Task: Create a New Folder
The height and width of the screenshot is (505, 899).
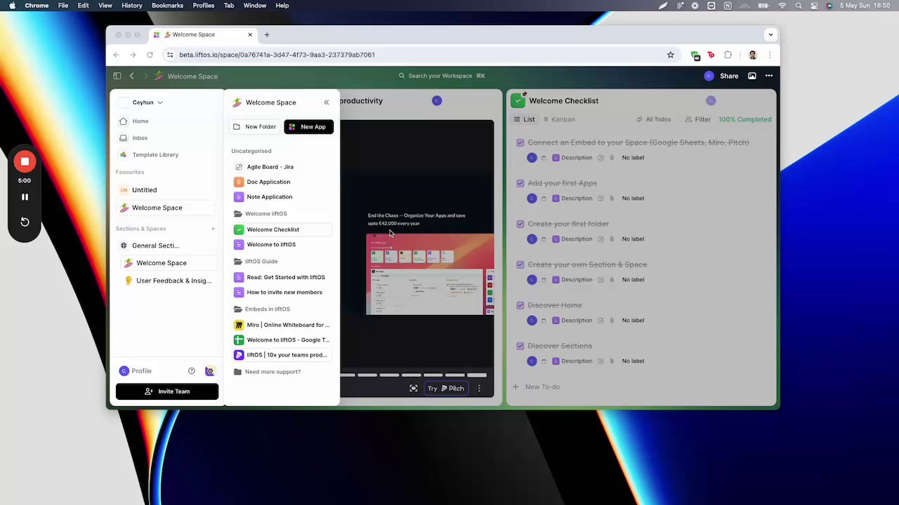Action: click(x=255, y=127)
